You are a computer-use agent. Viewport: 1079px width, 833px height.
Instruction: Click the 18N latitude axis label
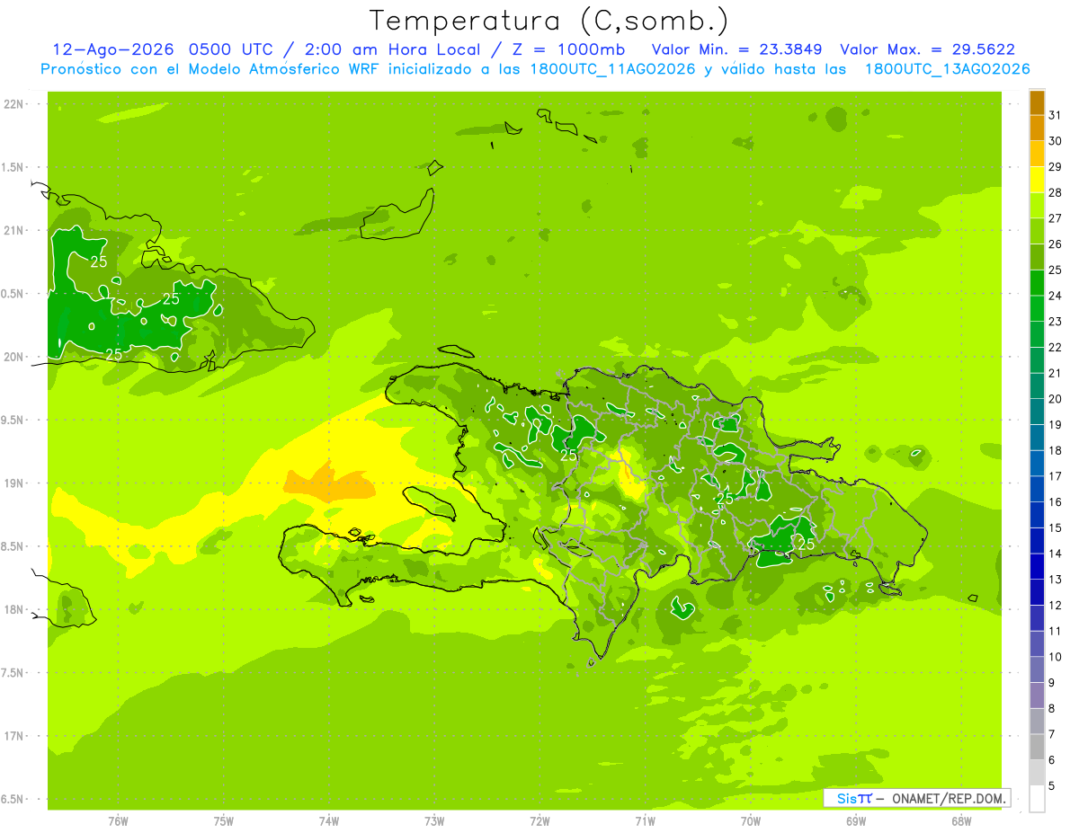click(13, 609)
